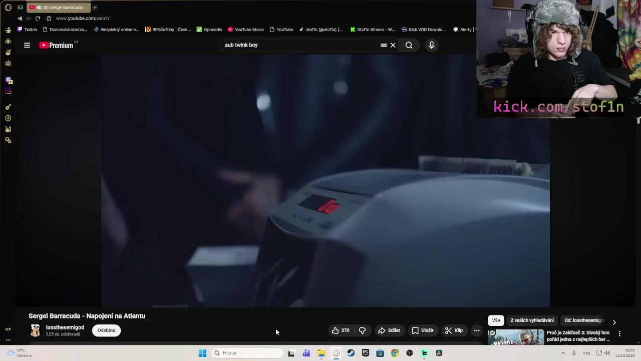Share the video via Sdílet
Screen dimensions: 641x361
point(389,330)
